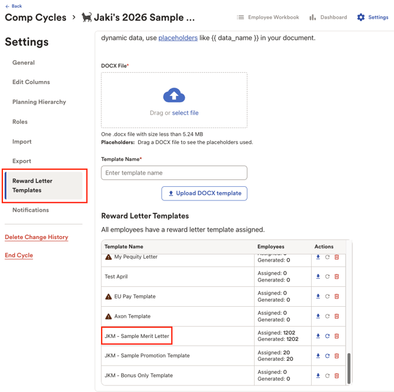This screenshot has height=392, width=394.
Task: Delete the Axon Template
Action: click(337, 316)
